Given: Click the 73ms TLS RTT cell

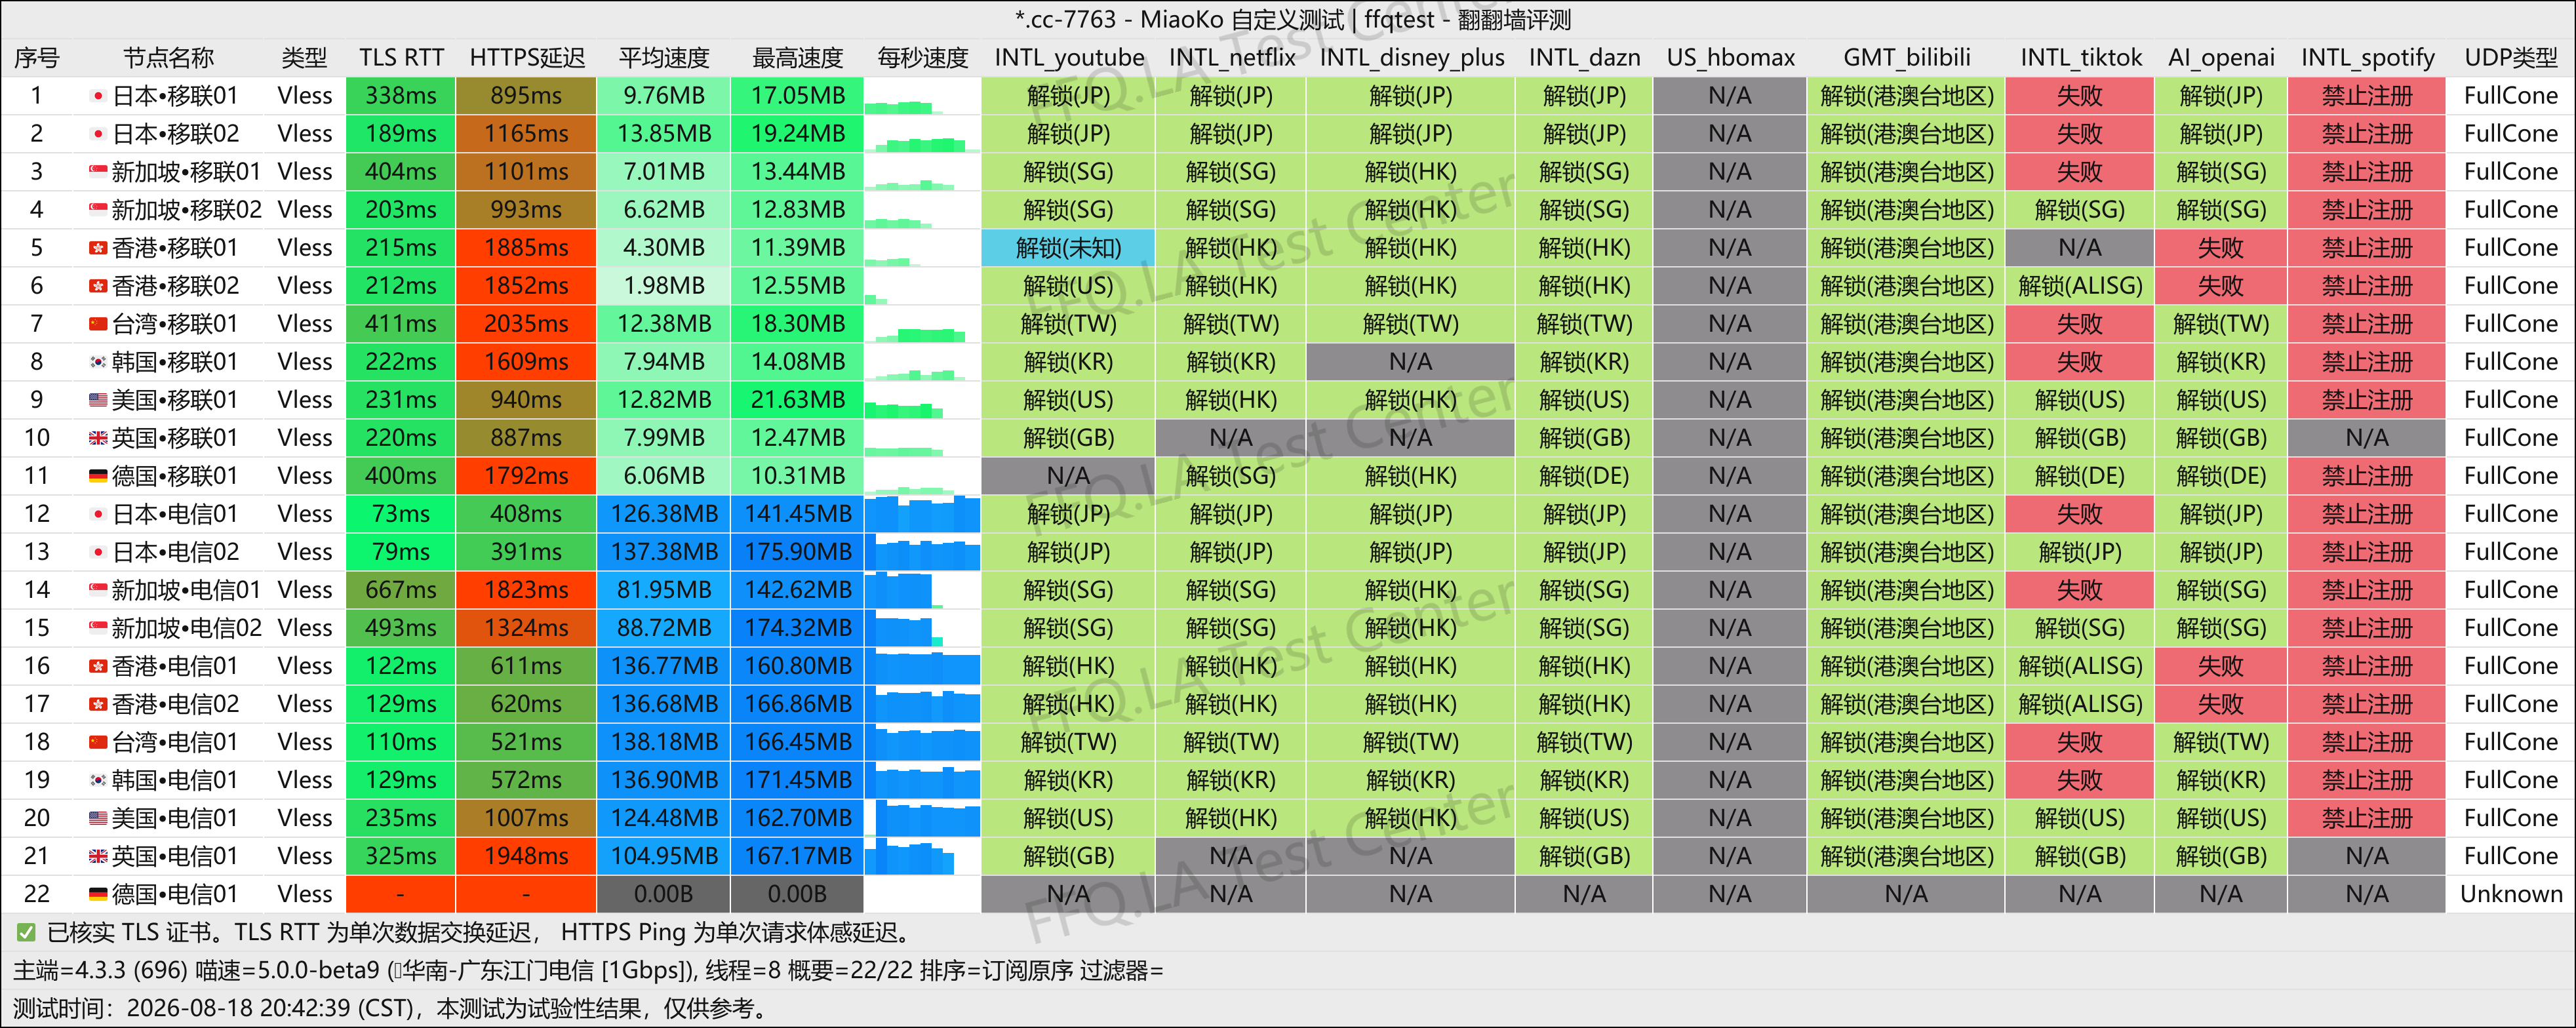Looking at the screenshot, I should pyautogui.click(x=400, y=514).
